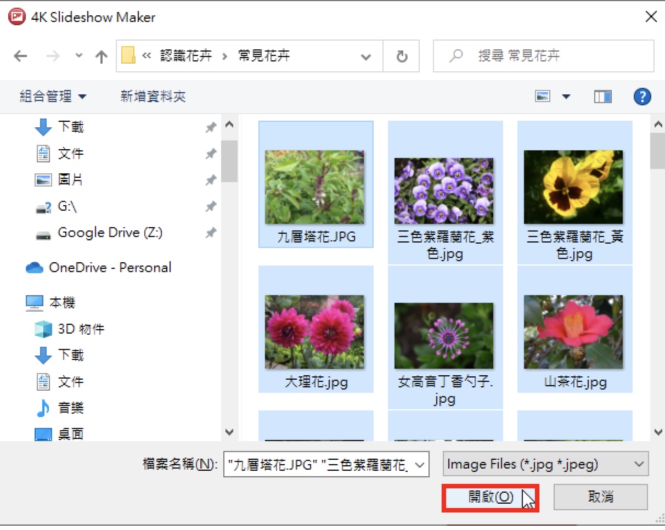
Task: Select the 三色紫羅蘭花_紫色.jpg thumbnail
Action: pyautogui.click(x=444, y=191)
